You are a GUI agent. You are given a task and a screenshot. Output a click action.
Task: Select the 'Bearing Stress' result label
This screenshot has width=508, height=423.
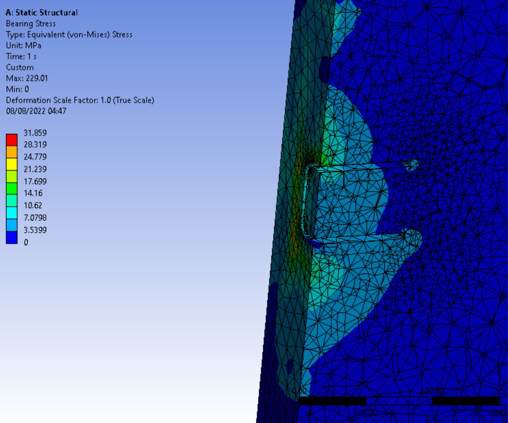(31, 24)
